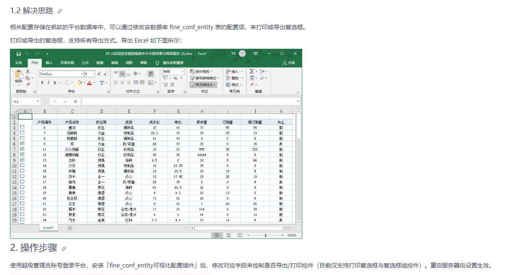Image resolution: width=520 pixels, height=275 pixels.
Task: Uncheck the checkbox in row 7 (大众奶酪)
Action: point(22,149)
